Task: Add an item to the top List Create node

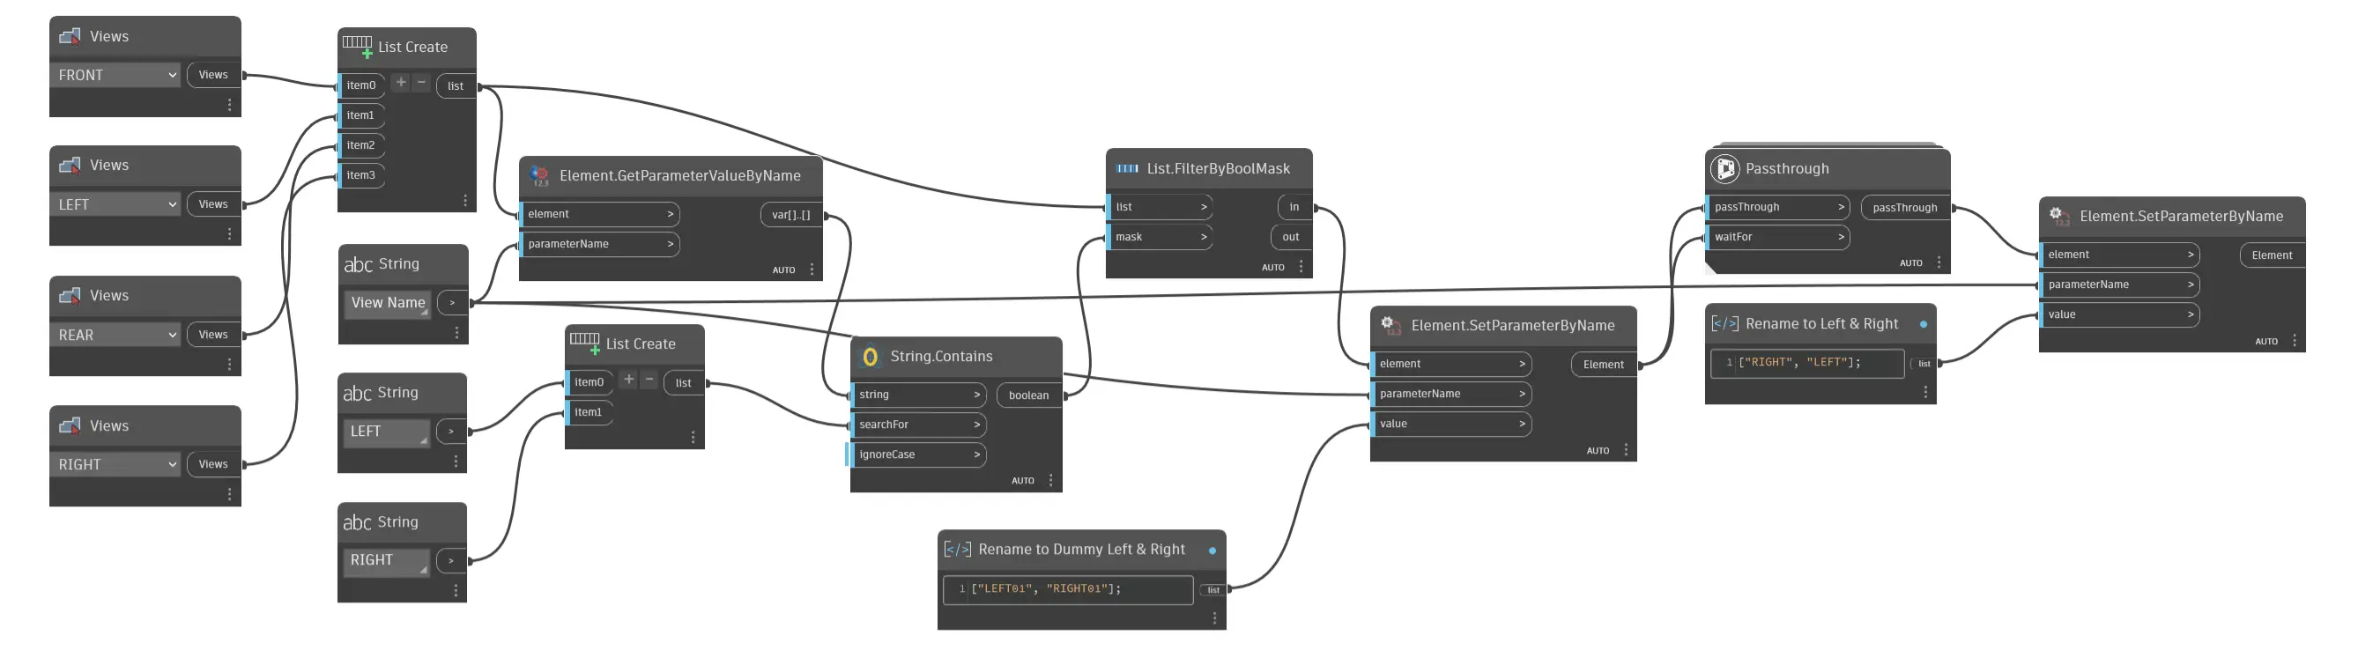Action: pos(401,83)
